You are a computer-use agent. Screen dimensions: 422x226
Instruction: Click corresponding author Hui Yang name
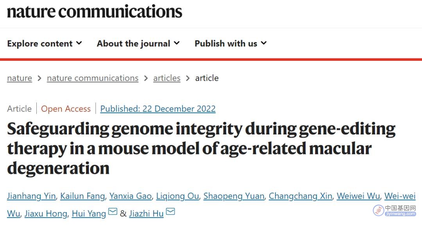click(x=89, y=214)
